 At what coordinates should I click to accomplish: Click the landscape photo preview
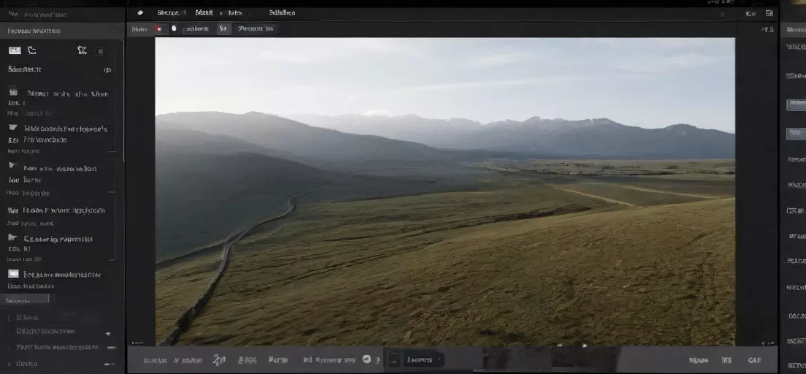(445, 191)
